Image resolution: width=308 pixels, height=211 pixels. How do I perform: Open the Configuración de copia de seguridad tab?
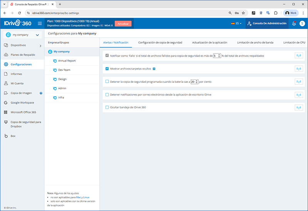(x=160, y=42)
